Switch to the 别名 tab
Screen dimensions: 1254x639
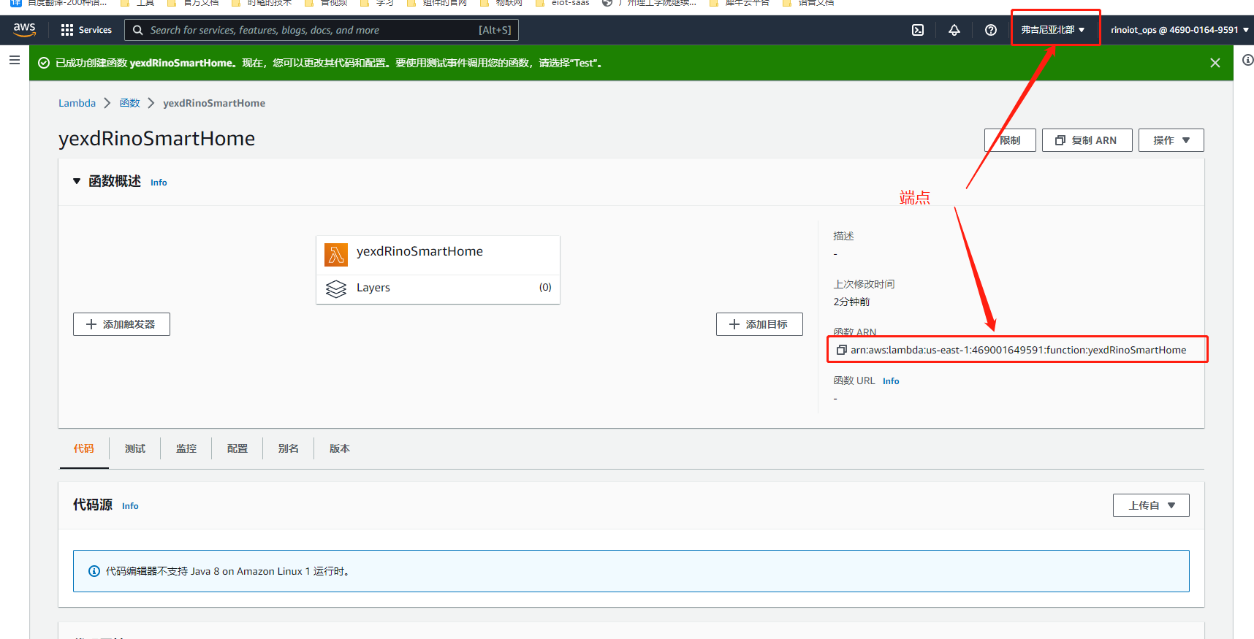[x=289, y=448]
